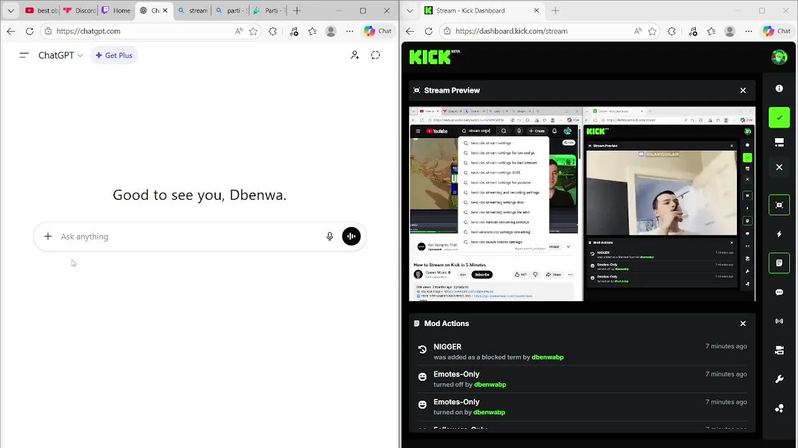Click the plus attach icon in prompt box
The image size is (798, 448).
48,236
